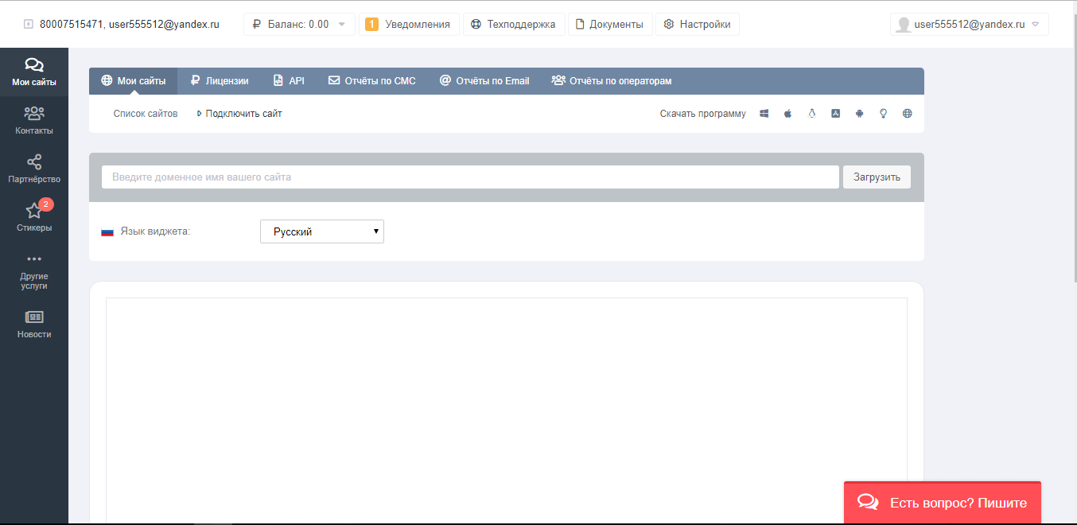This screenshot has height=525, width=1077.
Task: Open Стикеры with the star icon
Action: pyautogui.click(x=34, y=216)
